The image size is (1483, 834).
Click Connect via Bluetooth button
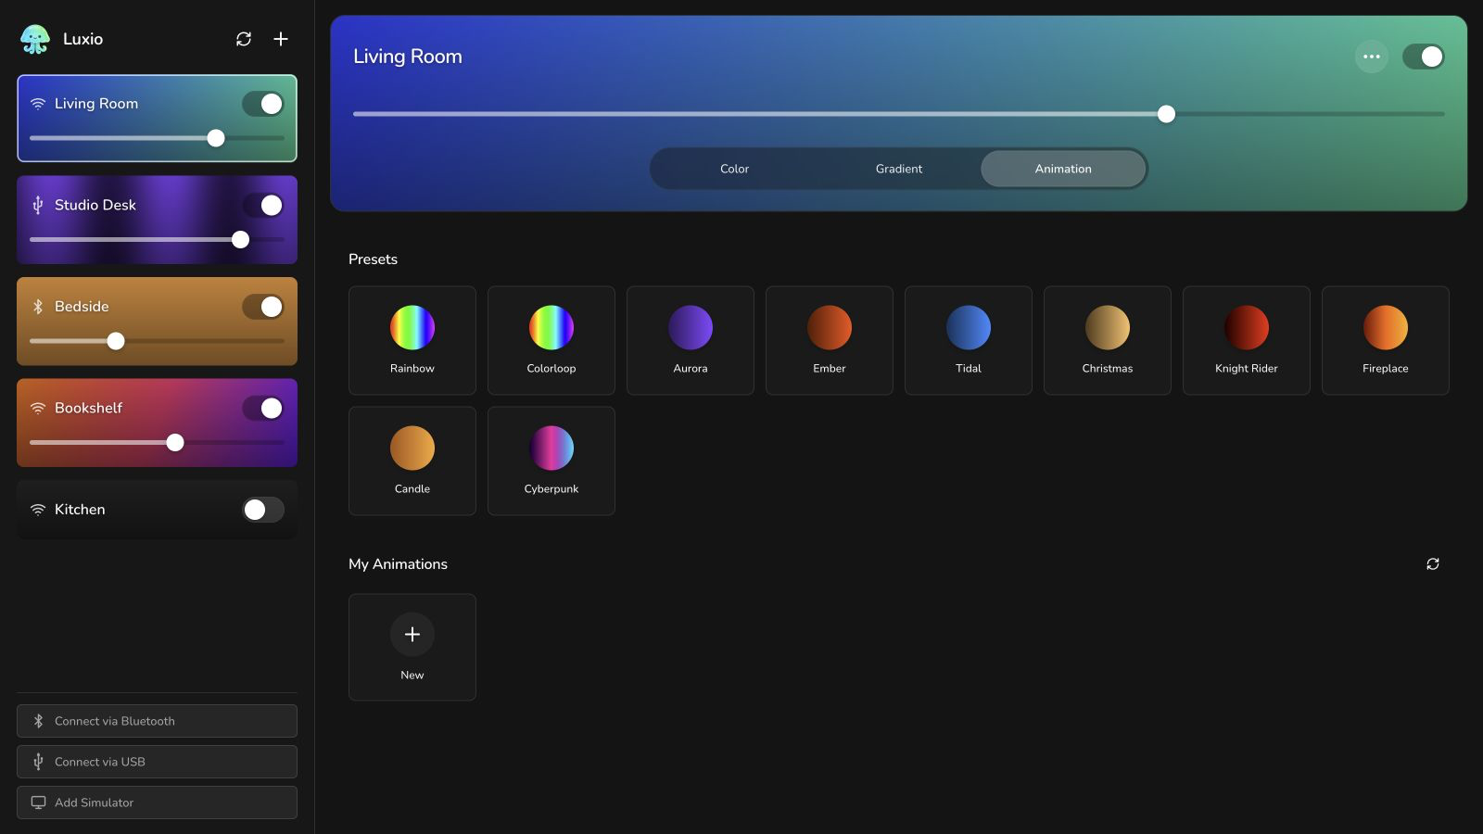pos(157,721)
